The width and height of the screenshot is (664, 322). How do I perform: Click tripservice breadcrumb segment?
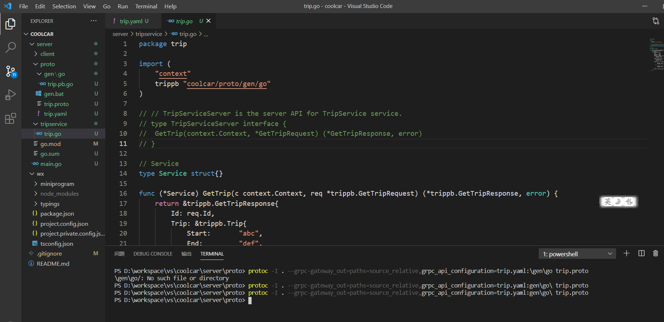click(149, 34)
